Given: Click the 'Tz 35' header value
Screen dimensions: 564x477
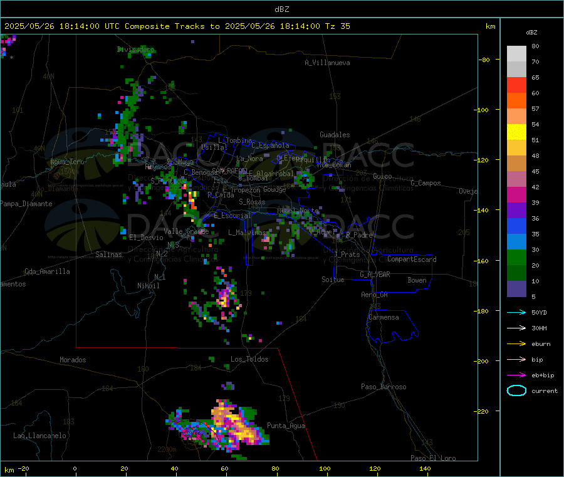Looking at the screenshot, I should tap(337, 26).
